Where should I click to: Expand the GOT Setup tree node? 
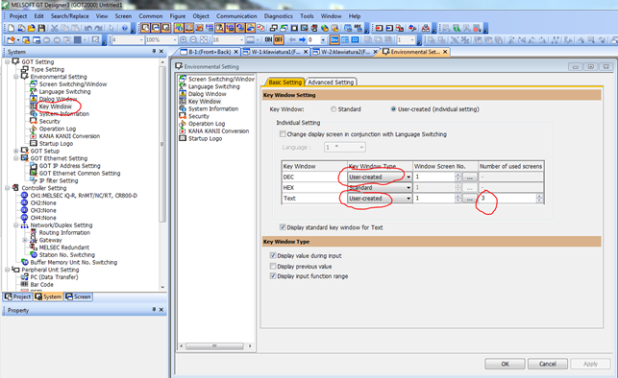(x=15, y=151)
